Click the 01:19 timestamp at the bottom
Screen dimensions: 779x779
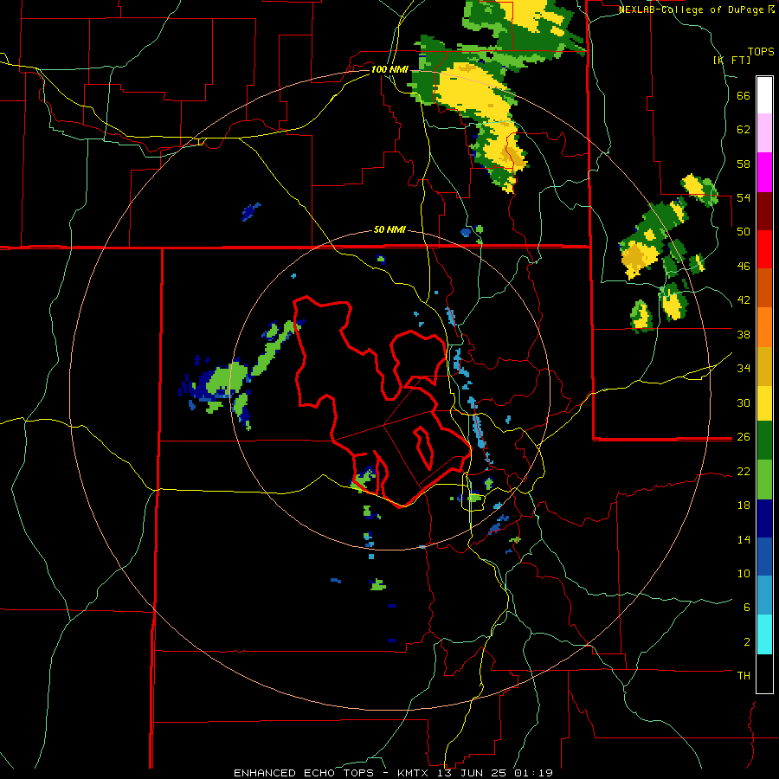pyautogui.click(x=535, y=773)
